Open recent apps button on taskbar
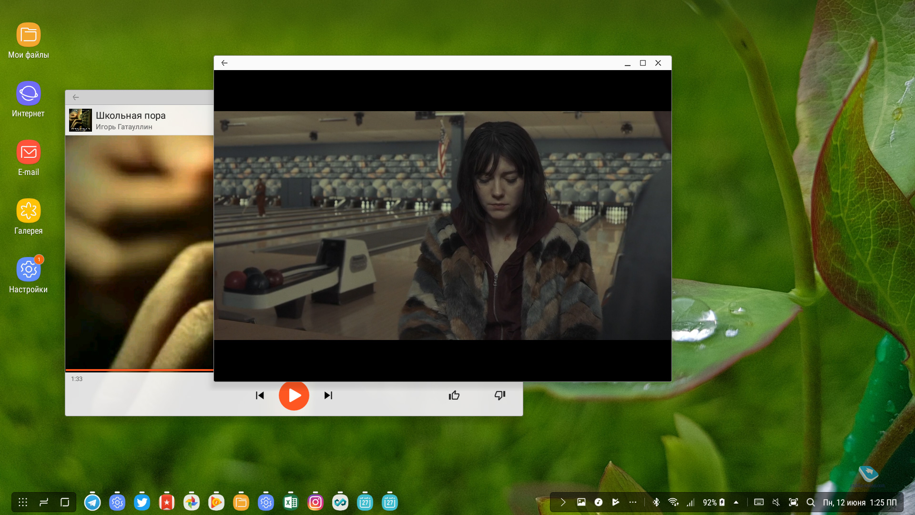 point(44,502)
